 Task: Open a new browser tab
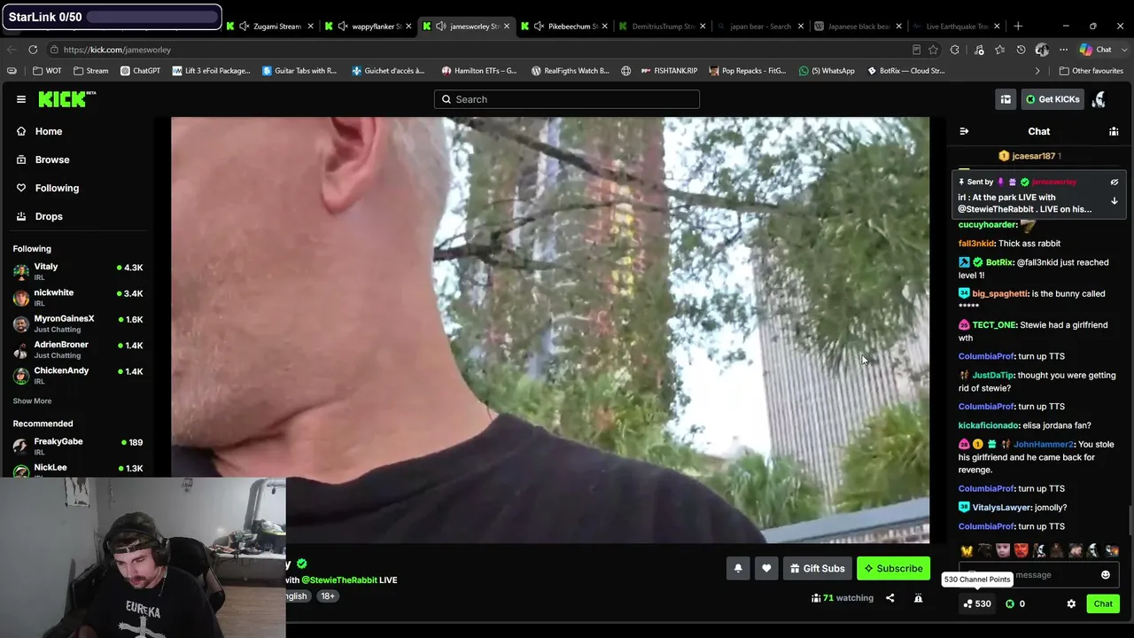1018,27
